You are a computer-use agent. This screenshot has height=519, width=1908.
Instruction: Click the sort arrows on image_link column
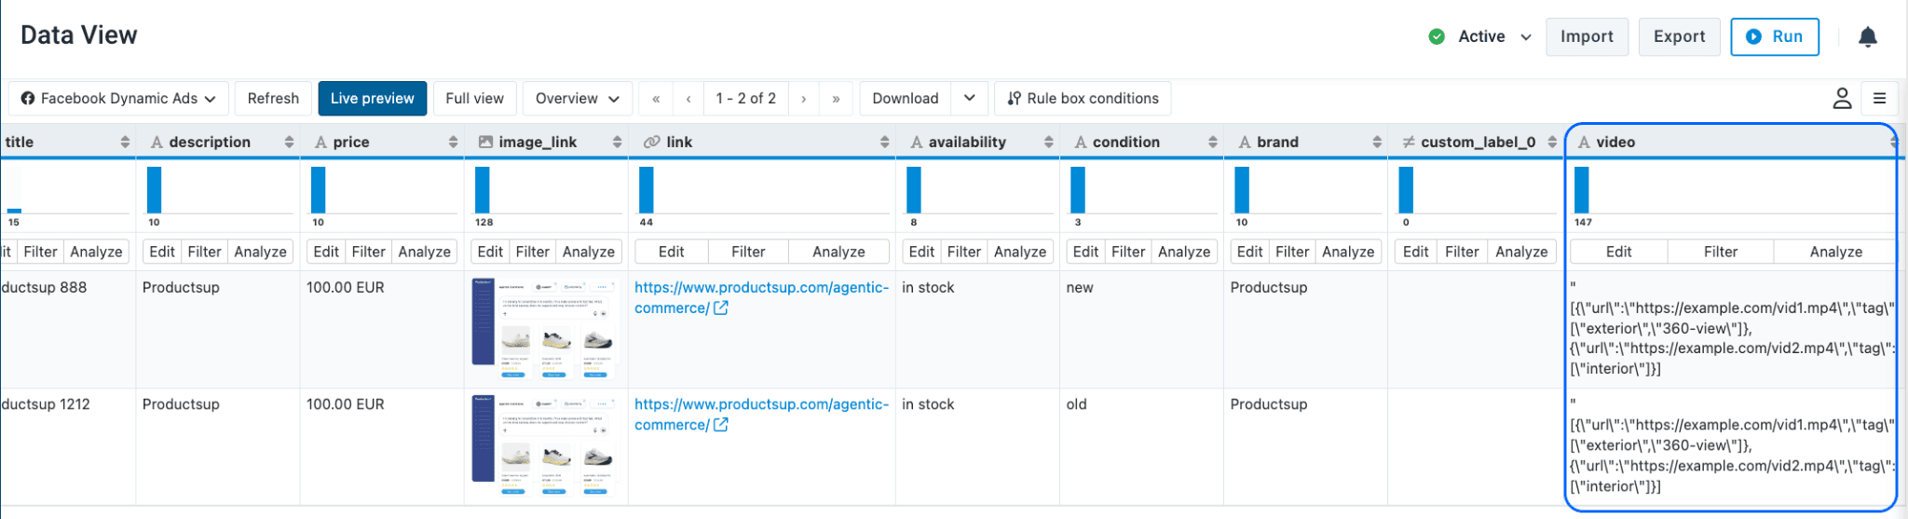coord(617,142)
